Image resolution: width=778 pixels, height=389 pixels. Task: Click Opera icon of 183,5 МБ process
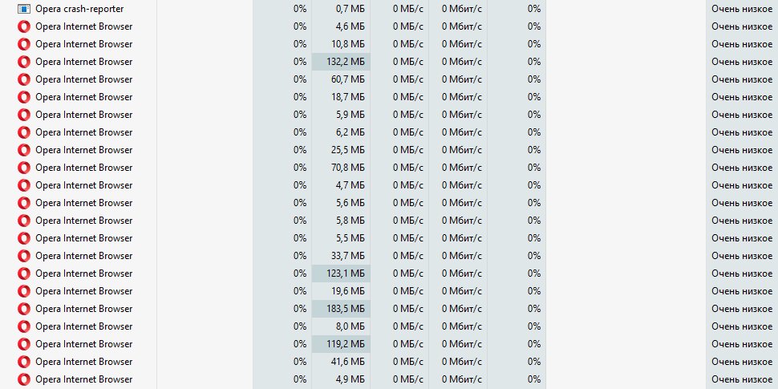[x=24, y=309]
